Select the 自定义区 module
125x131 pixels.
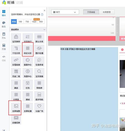28,50
